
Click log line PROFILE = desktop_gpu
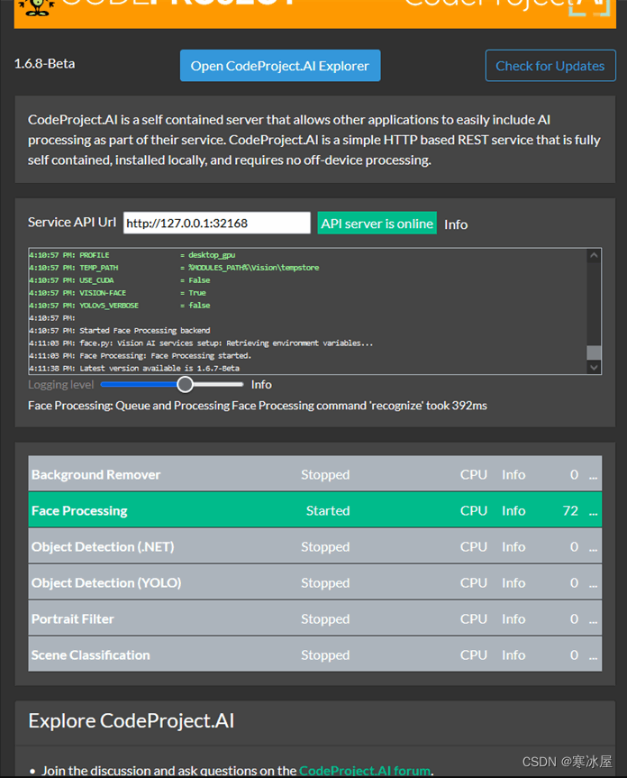[132, 255]
